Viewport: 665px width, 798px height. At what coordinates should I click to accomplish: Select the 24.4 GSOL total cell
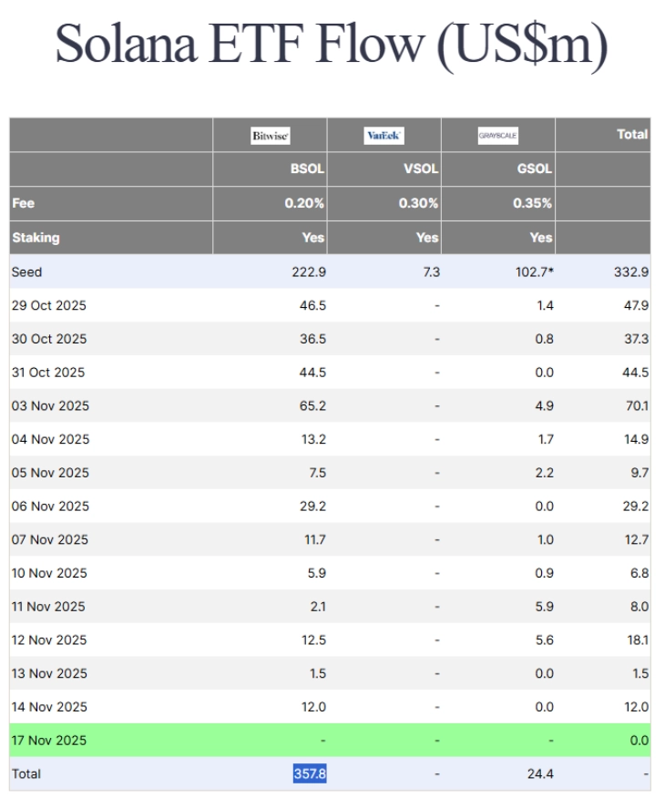(538, 773)
